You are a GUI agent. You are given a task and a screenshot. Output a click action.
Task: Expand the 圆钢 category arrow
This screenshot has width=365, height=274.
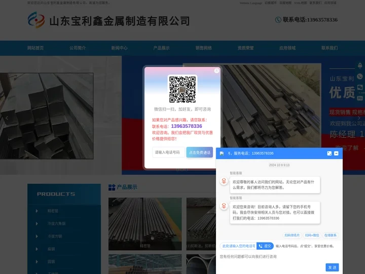click(x=37, y=262)
